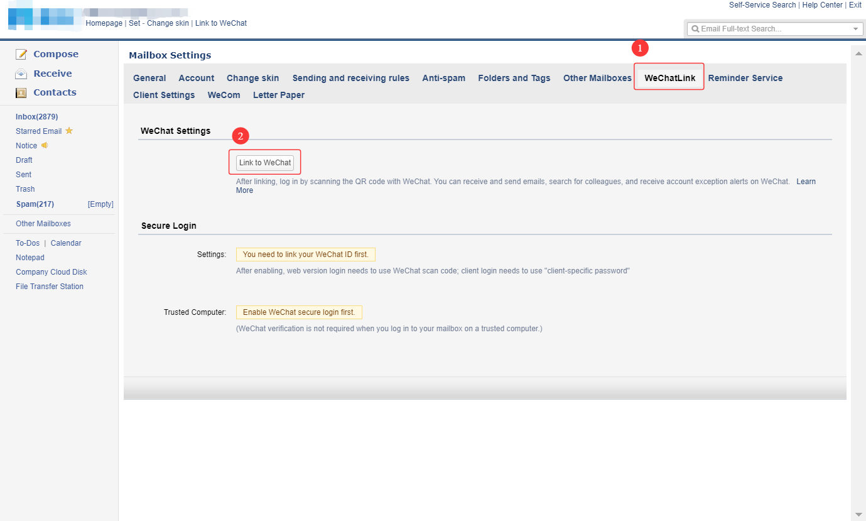
Task: Open the Folders and Tags tab
Action: 514,78
